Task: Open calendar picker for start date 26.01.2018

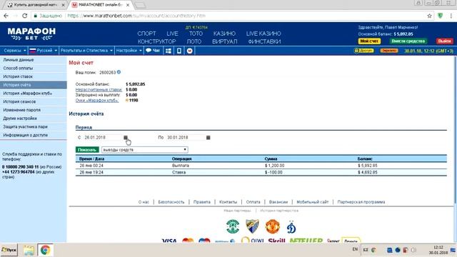Action: coord(126,138)
